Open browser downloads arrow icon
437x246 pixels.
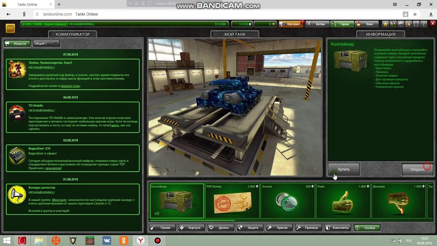pos(431,14)
